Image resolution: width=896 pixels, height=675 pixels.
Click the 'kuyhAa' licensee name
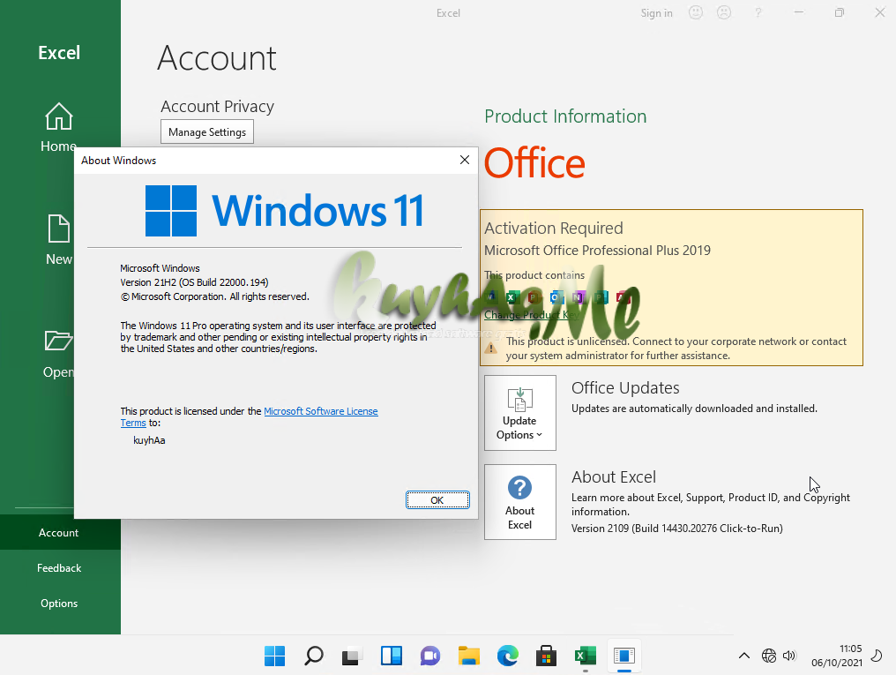149,440
